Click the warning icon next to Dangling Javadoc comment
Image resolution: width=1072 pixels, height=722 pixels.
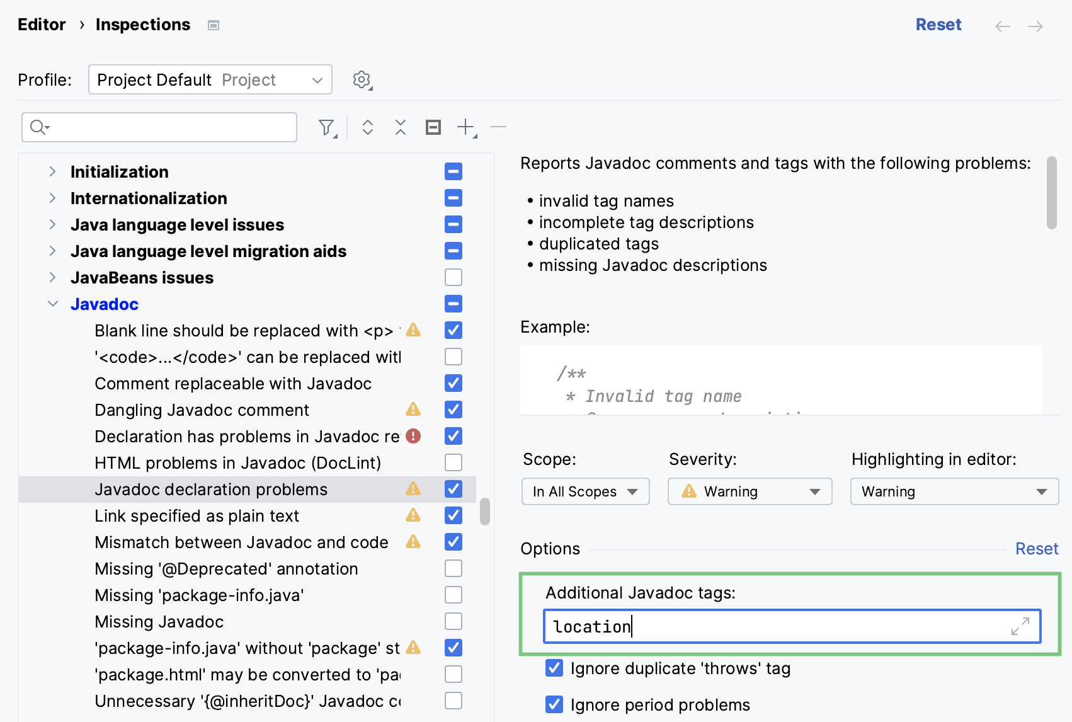tap(413, 410)
